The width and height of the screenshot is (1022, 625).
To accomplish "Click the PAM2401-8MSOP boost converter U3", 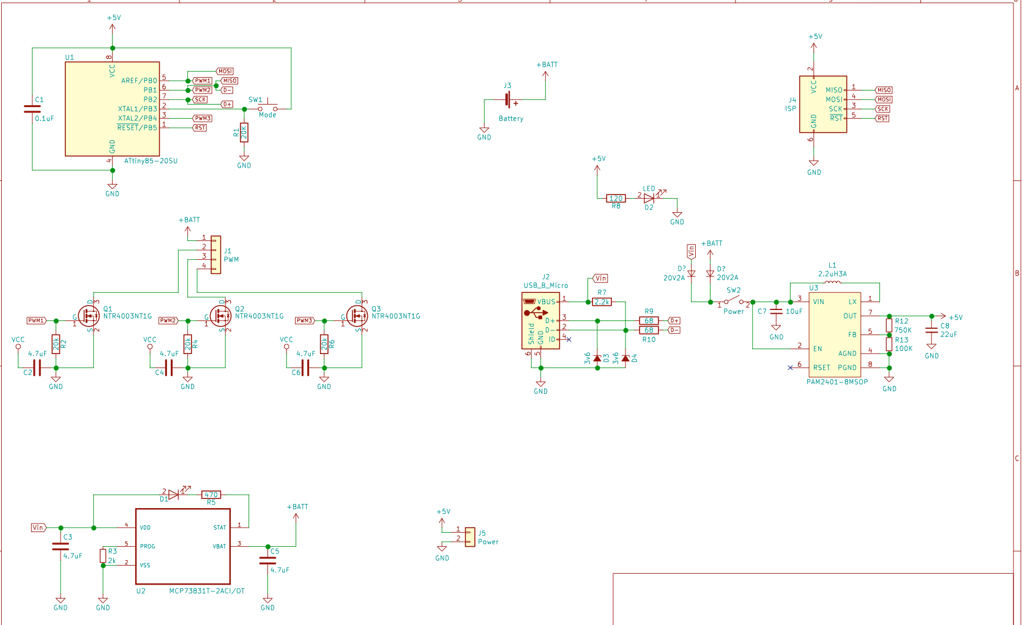I will (835, 335).
